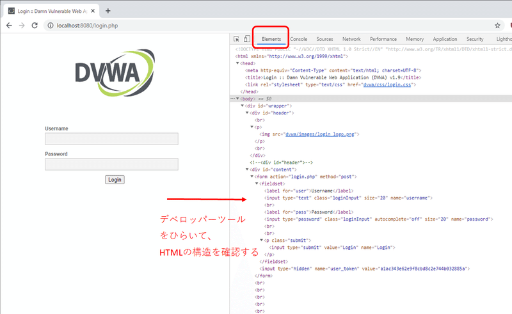Go back with browser back arrow
512x314 pixels.
click(9, 26)
